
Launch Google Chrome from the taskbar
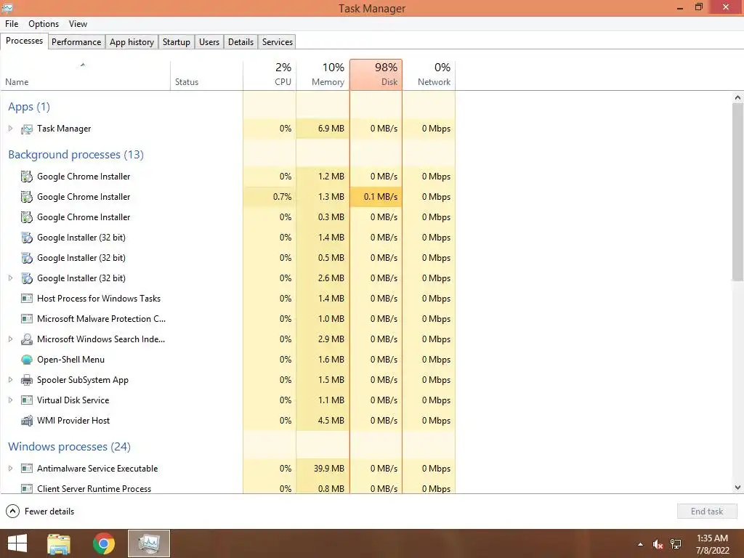tap(104, 543)
